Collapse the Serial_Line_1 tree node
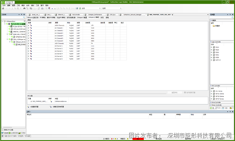The image size is (235, 141). coord(7,34)
